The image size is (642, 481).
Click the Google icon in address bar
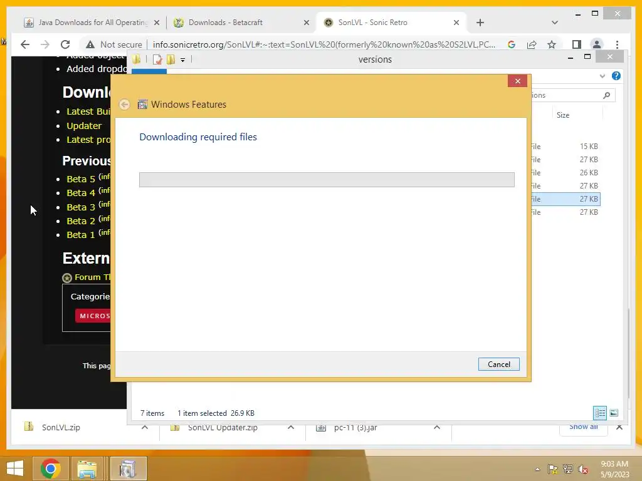click(512, 44)
